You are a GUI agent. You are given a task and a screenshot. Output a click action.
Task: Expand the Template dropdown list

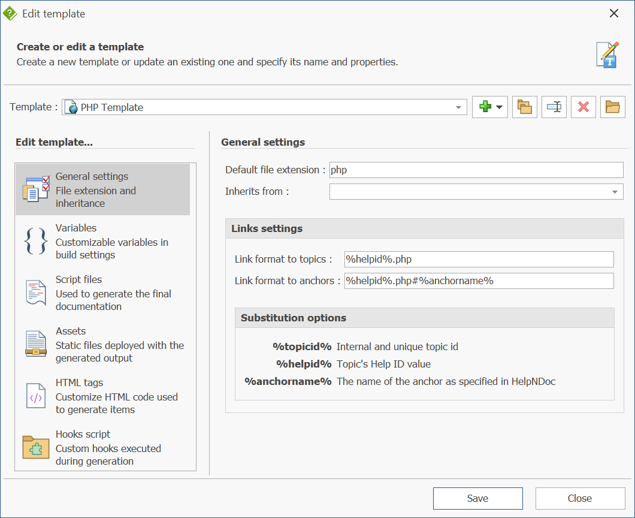[458, 107]
